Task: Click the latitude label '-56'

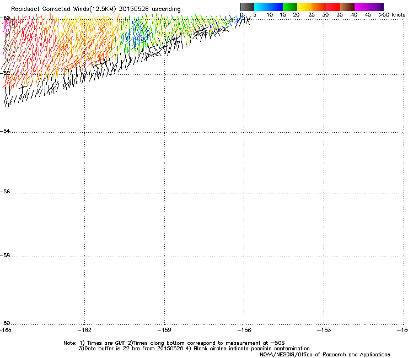Action: coord(5,191)
